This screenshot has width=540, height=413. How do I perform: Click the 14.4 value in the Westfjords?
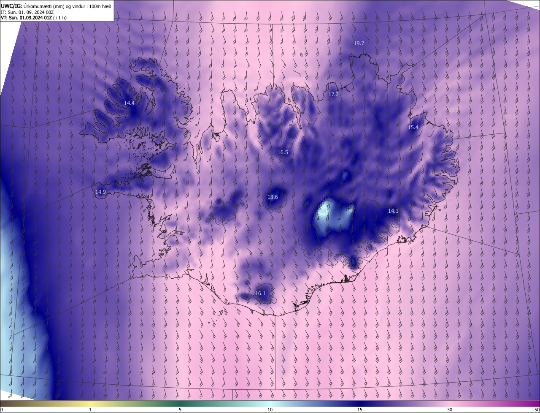click(x=129, y=103)
